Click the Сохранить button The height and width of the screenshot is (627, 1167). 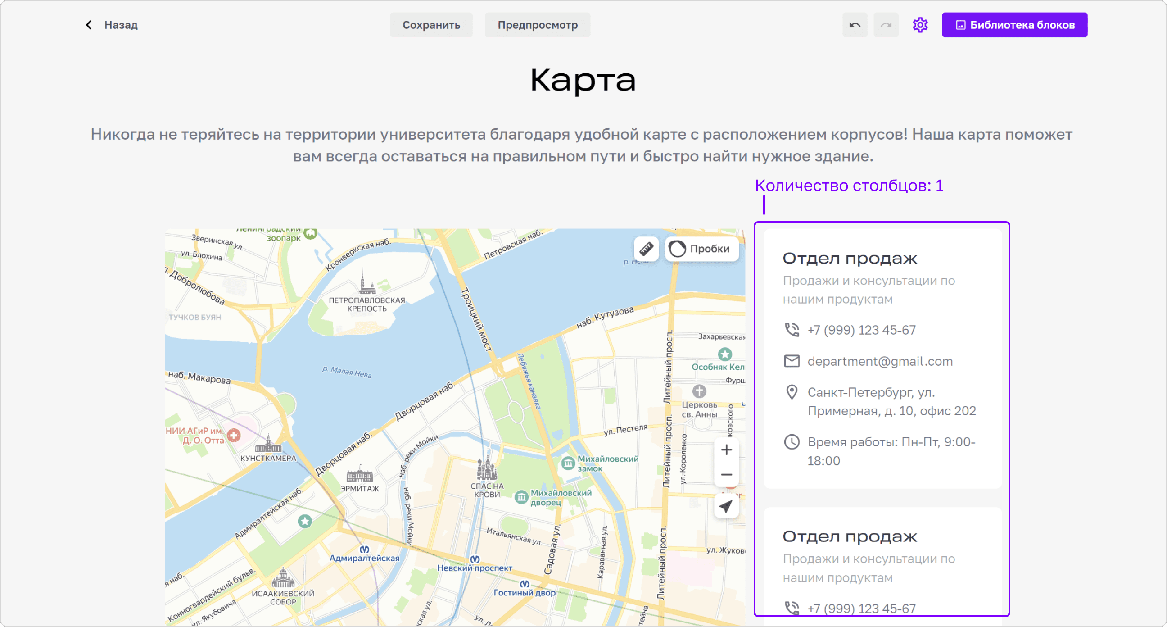(x=431, y=25)
